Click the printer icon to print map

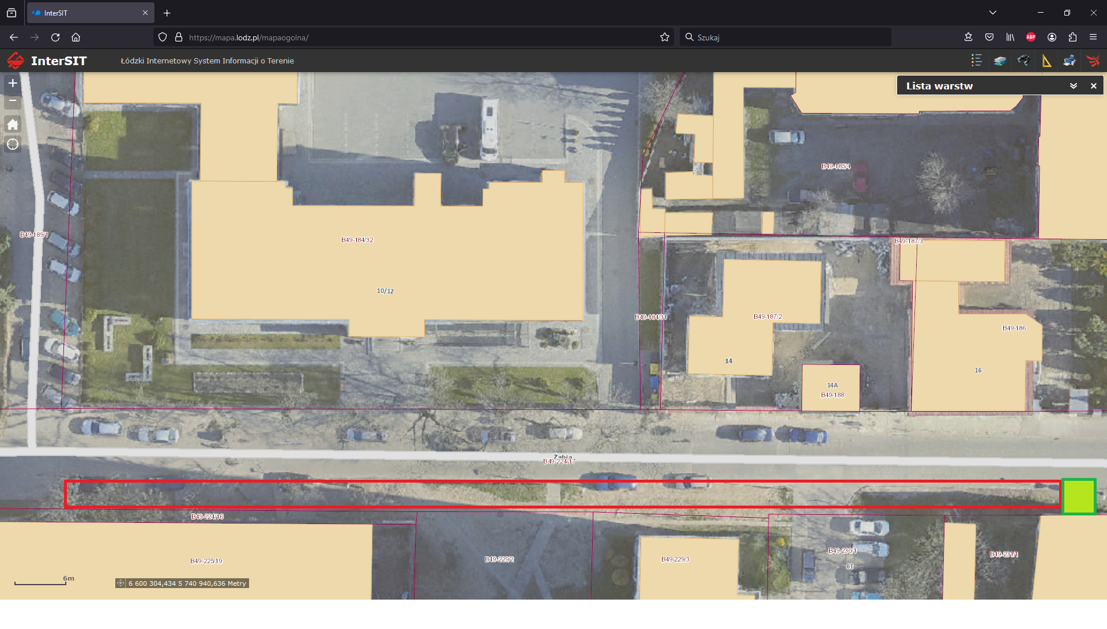[x=1070, y=61]
